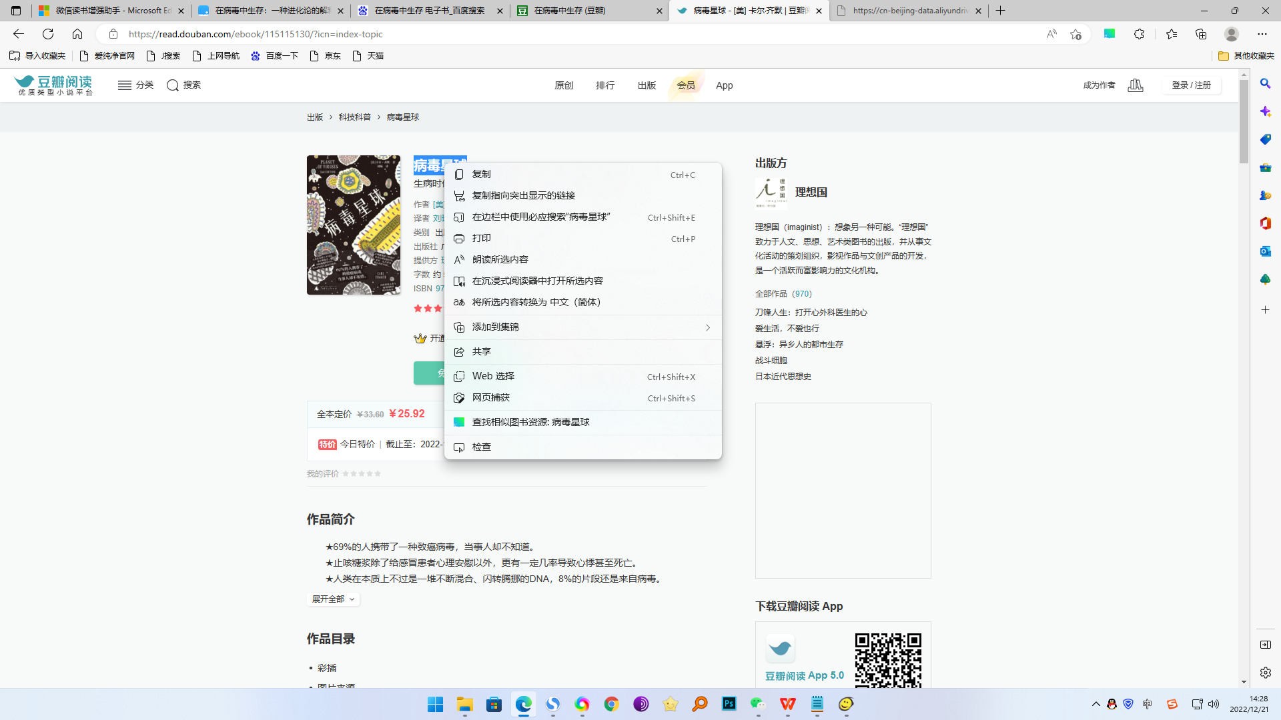The width and height of the screenshot is (1281, 720).
Task: Select the 搜索 magnifier icon on Douban
Action: [x=173, y=85]
